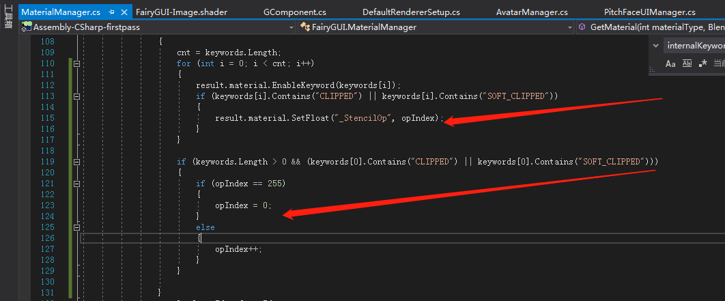
Task: Grab the find panel resize grip
Action: coord(653,70)
